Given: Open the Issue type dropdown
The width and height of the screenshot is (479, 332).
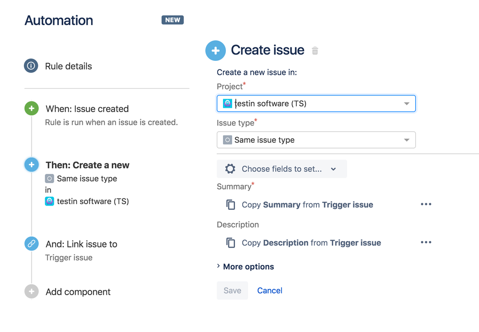Looking at the screenshot, I should [x=407, y=139].
